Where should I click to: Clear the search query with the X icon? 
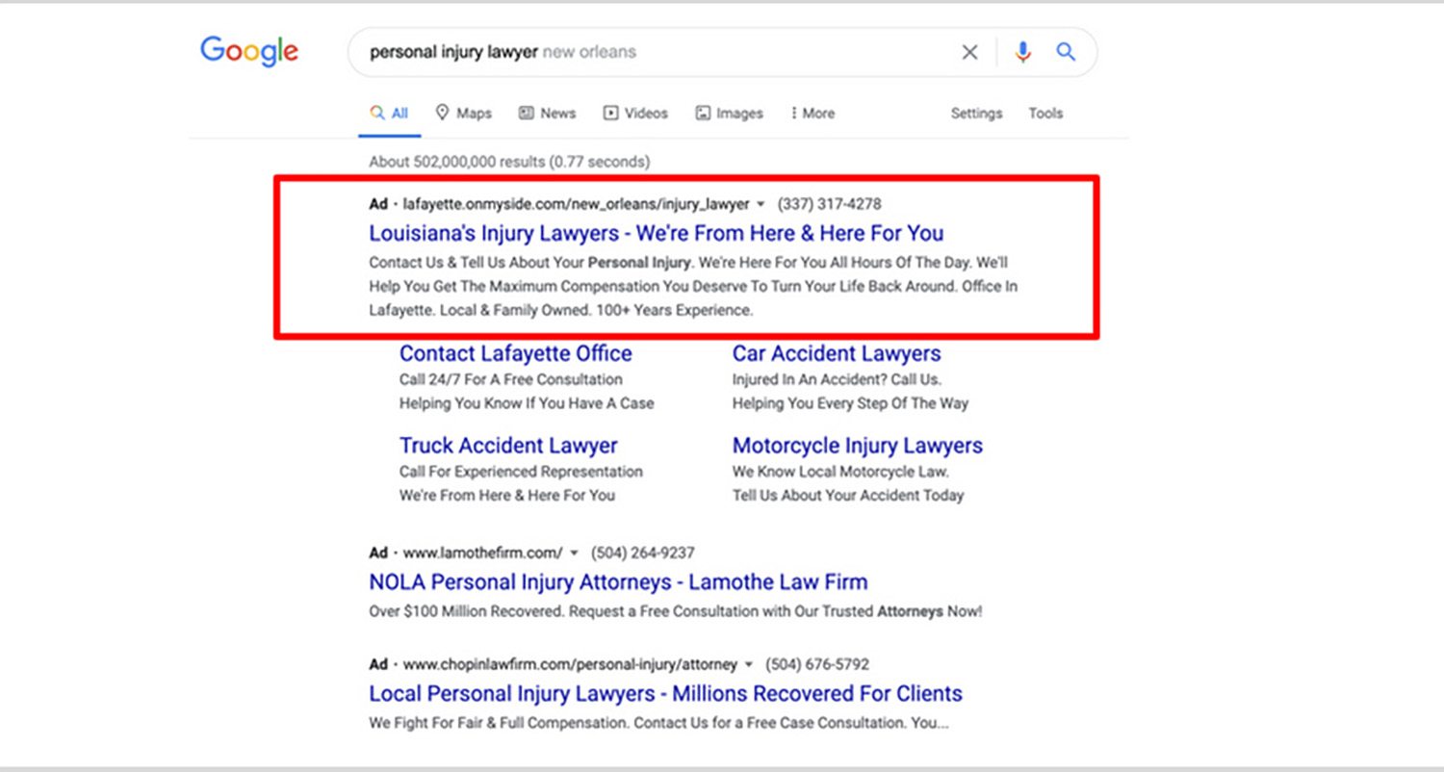point(969,52)
